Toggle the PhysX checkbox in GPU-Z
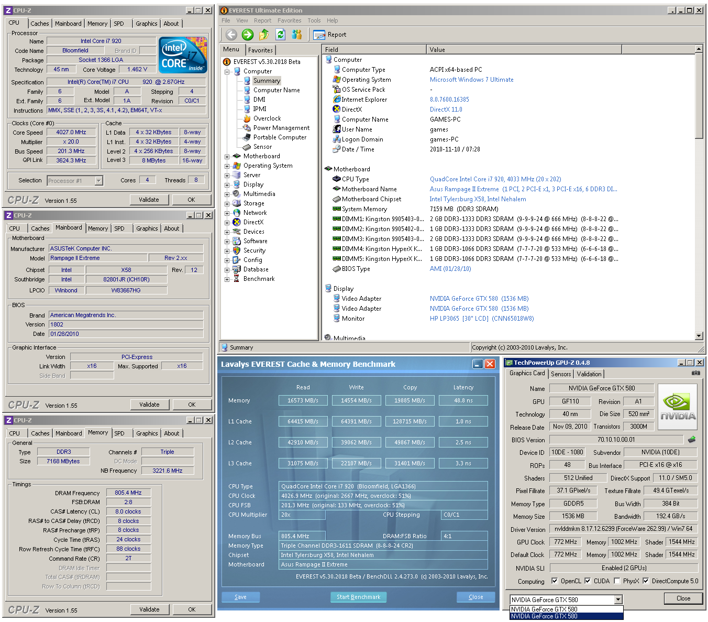The image size is (708, 622). click(617, 581)
